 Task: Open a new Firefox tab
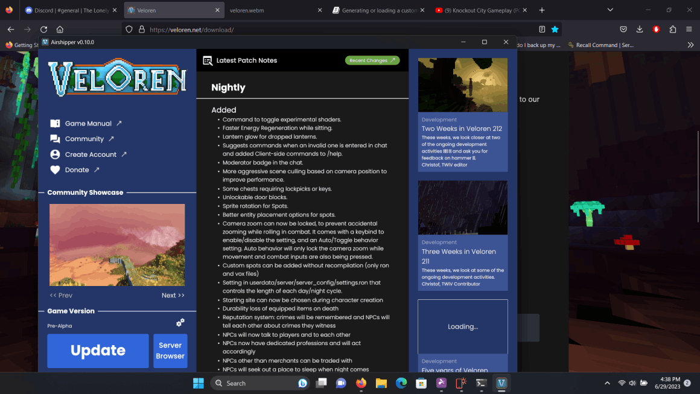click(x=542, y=10)
